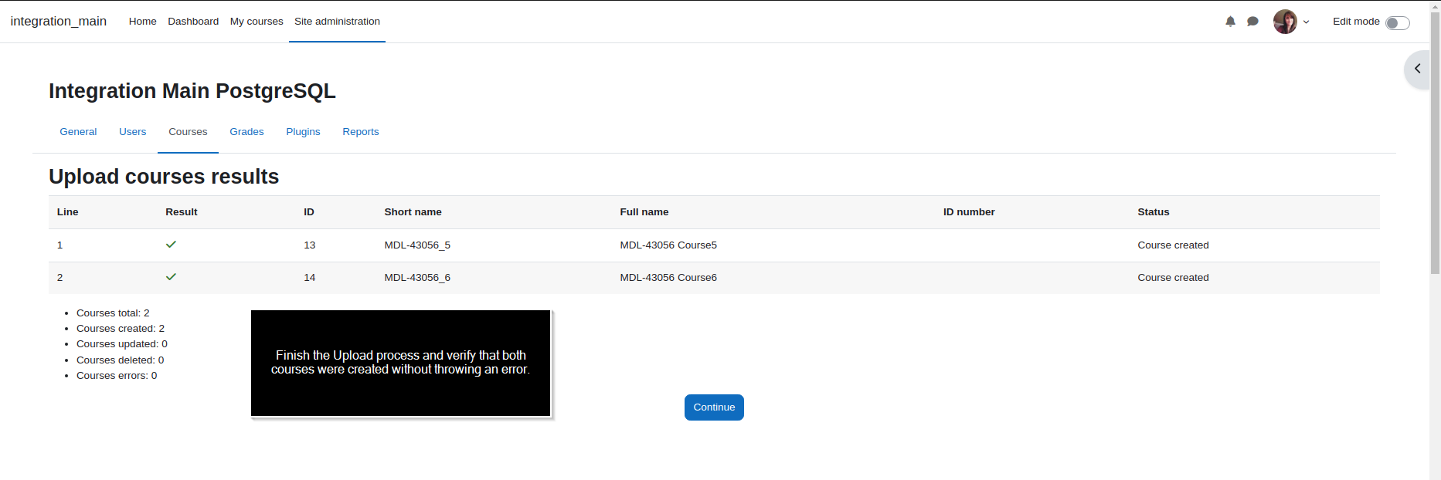Click the green checkmark for MDL-43056_5
The height and width of the screenshot is (480, 1441).
click(171, 245)
